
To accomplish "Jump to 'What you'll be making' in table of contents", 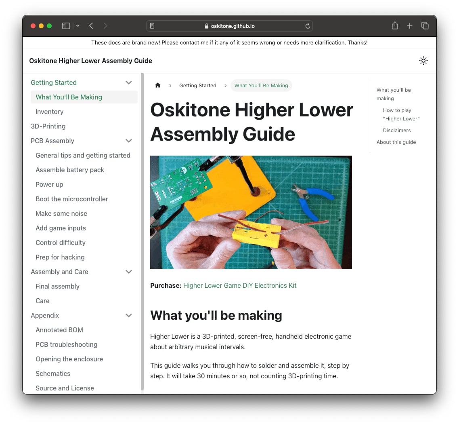I will (394, 94).
